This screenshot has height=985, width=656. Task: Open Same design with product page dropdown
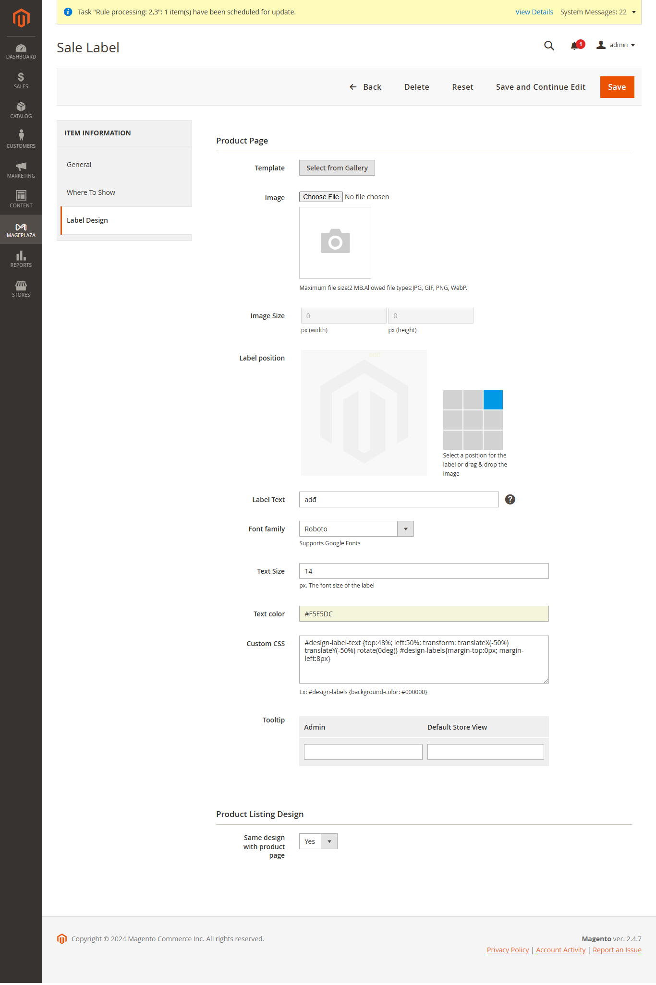tap(318, 841)
